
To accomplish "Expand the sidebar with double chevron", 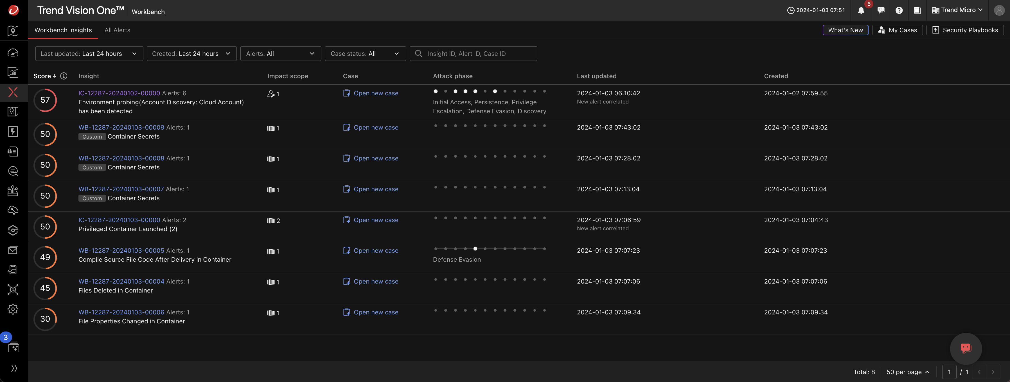I will (x=14, y=368).
